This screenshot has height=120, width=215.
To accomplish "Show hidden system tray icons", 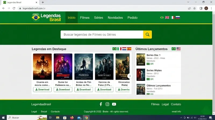I will (x=181, y=118).
